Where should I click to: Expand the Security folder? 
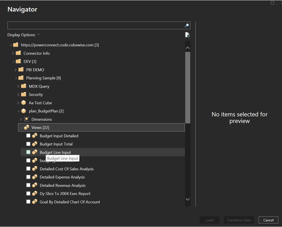click(18, 94)
